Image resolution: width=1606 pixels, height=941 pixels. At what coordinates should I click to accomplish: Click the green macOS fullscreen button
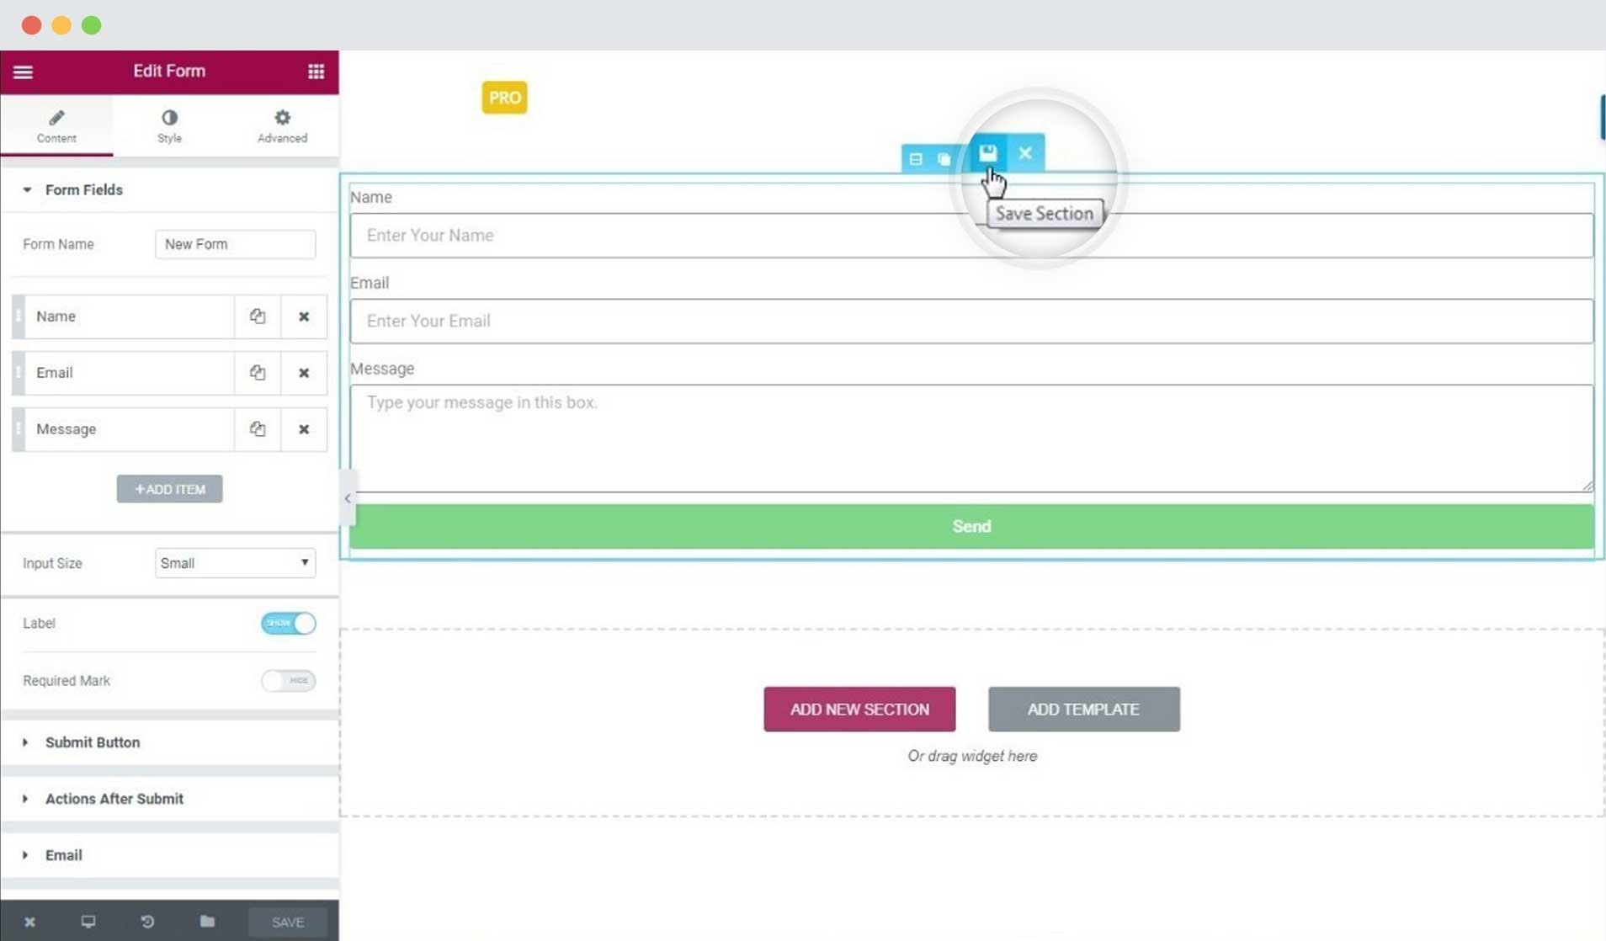click(92, 25)
